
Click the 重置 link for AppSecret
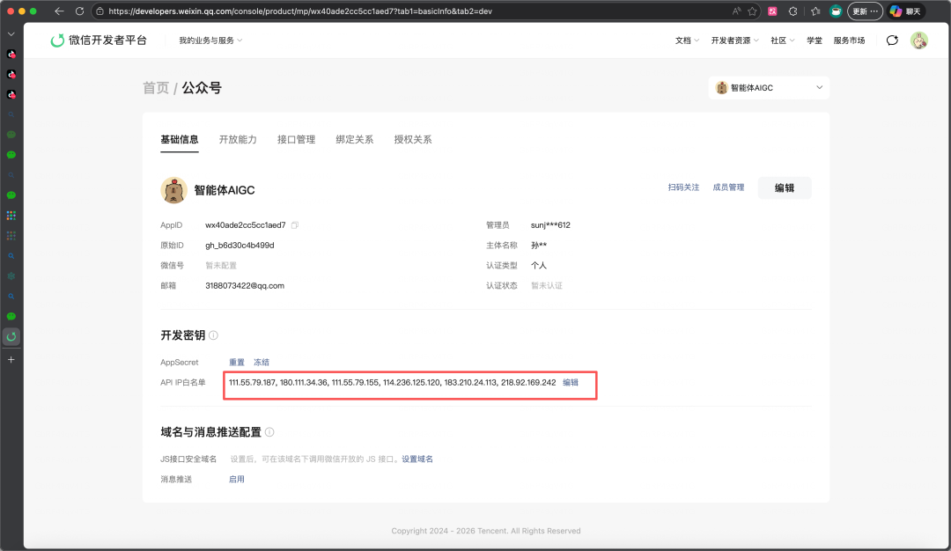[x=237, y=362]
